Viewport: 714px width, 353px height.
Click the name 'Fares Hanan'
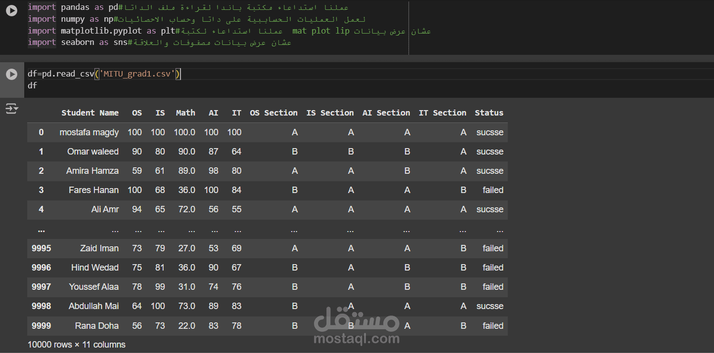pyautogui.click(x=93, y=190)
